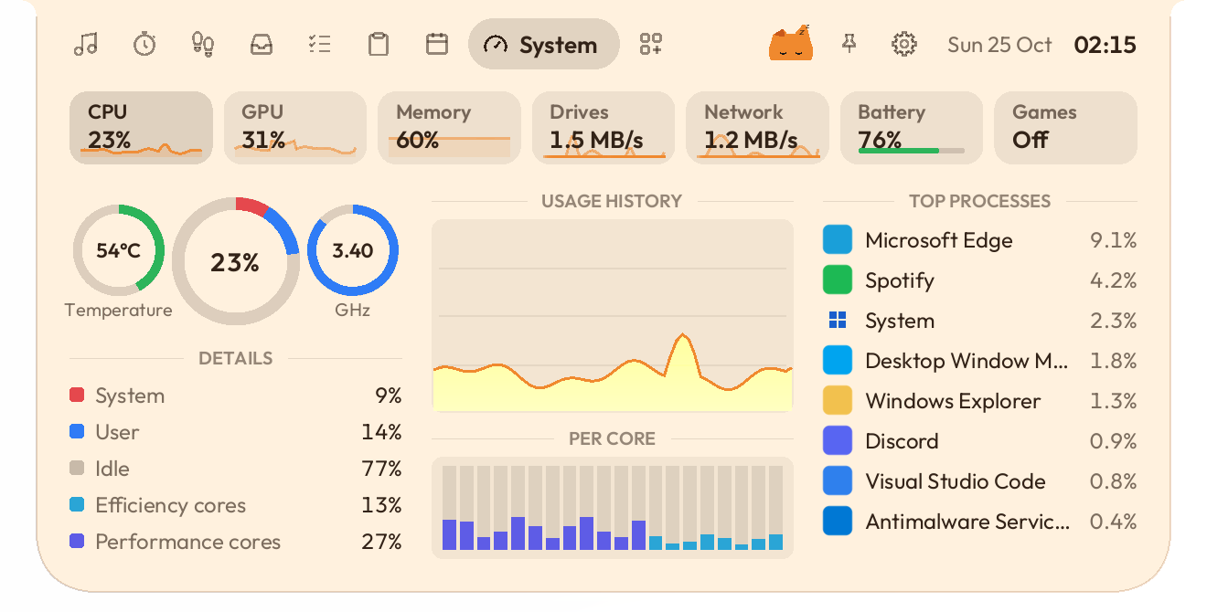
Task: Click the Antimalware Service process icon
Action: pyautogui.click(x=838, y=522)
